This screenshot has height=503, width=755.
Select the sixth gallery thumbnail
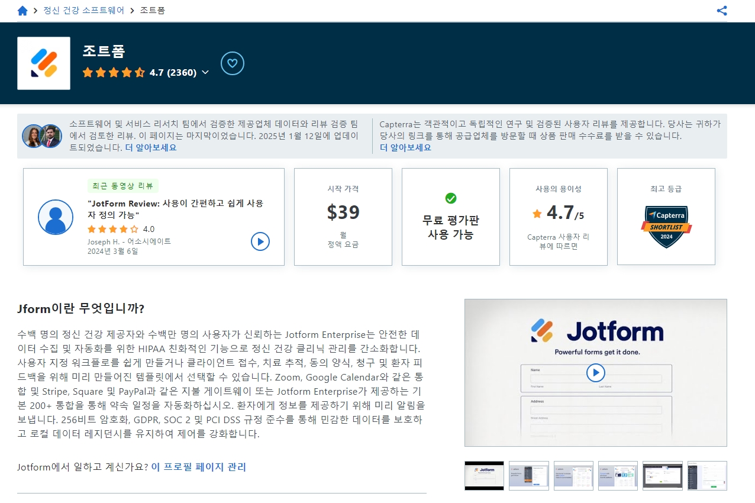[x=707, y=476]
